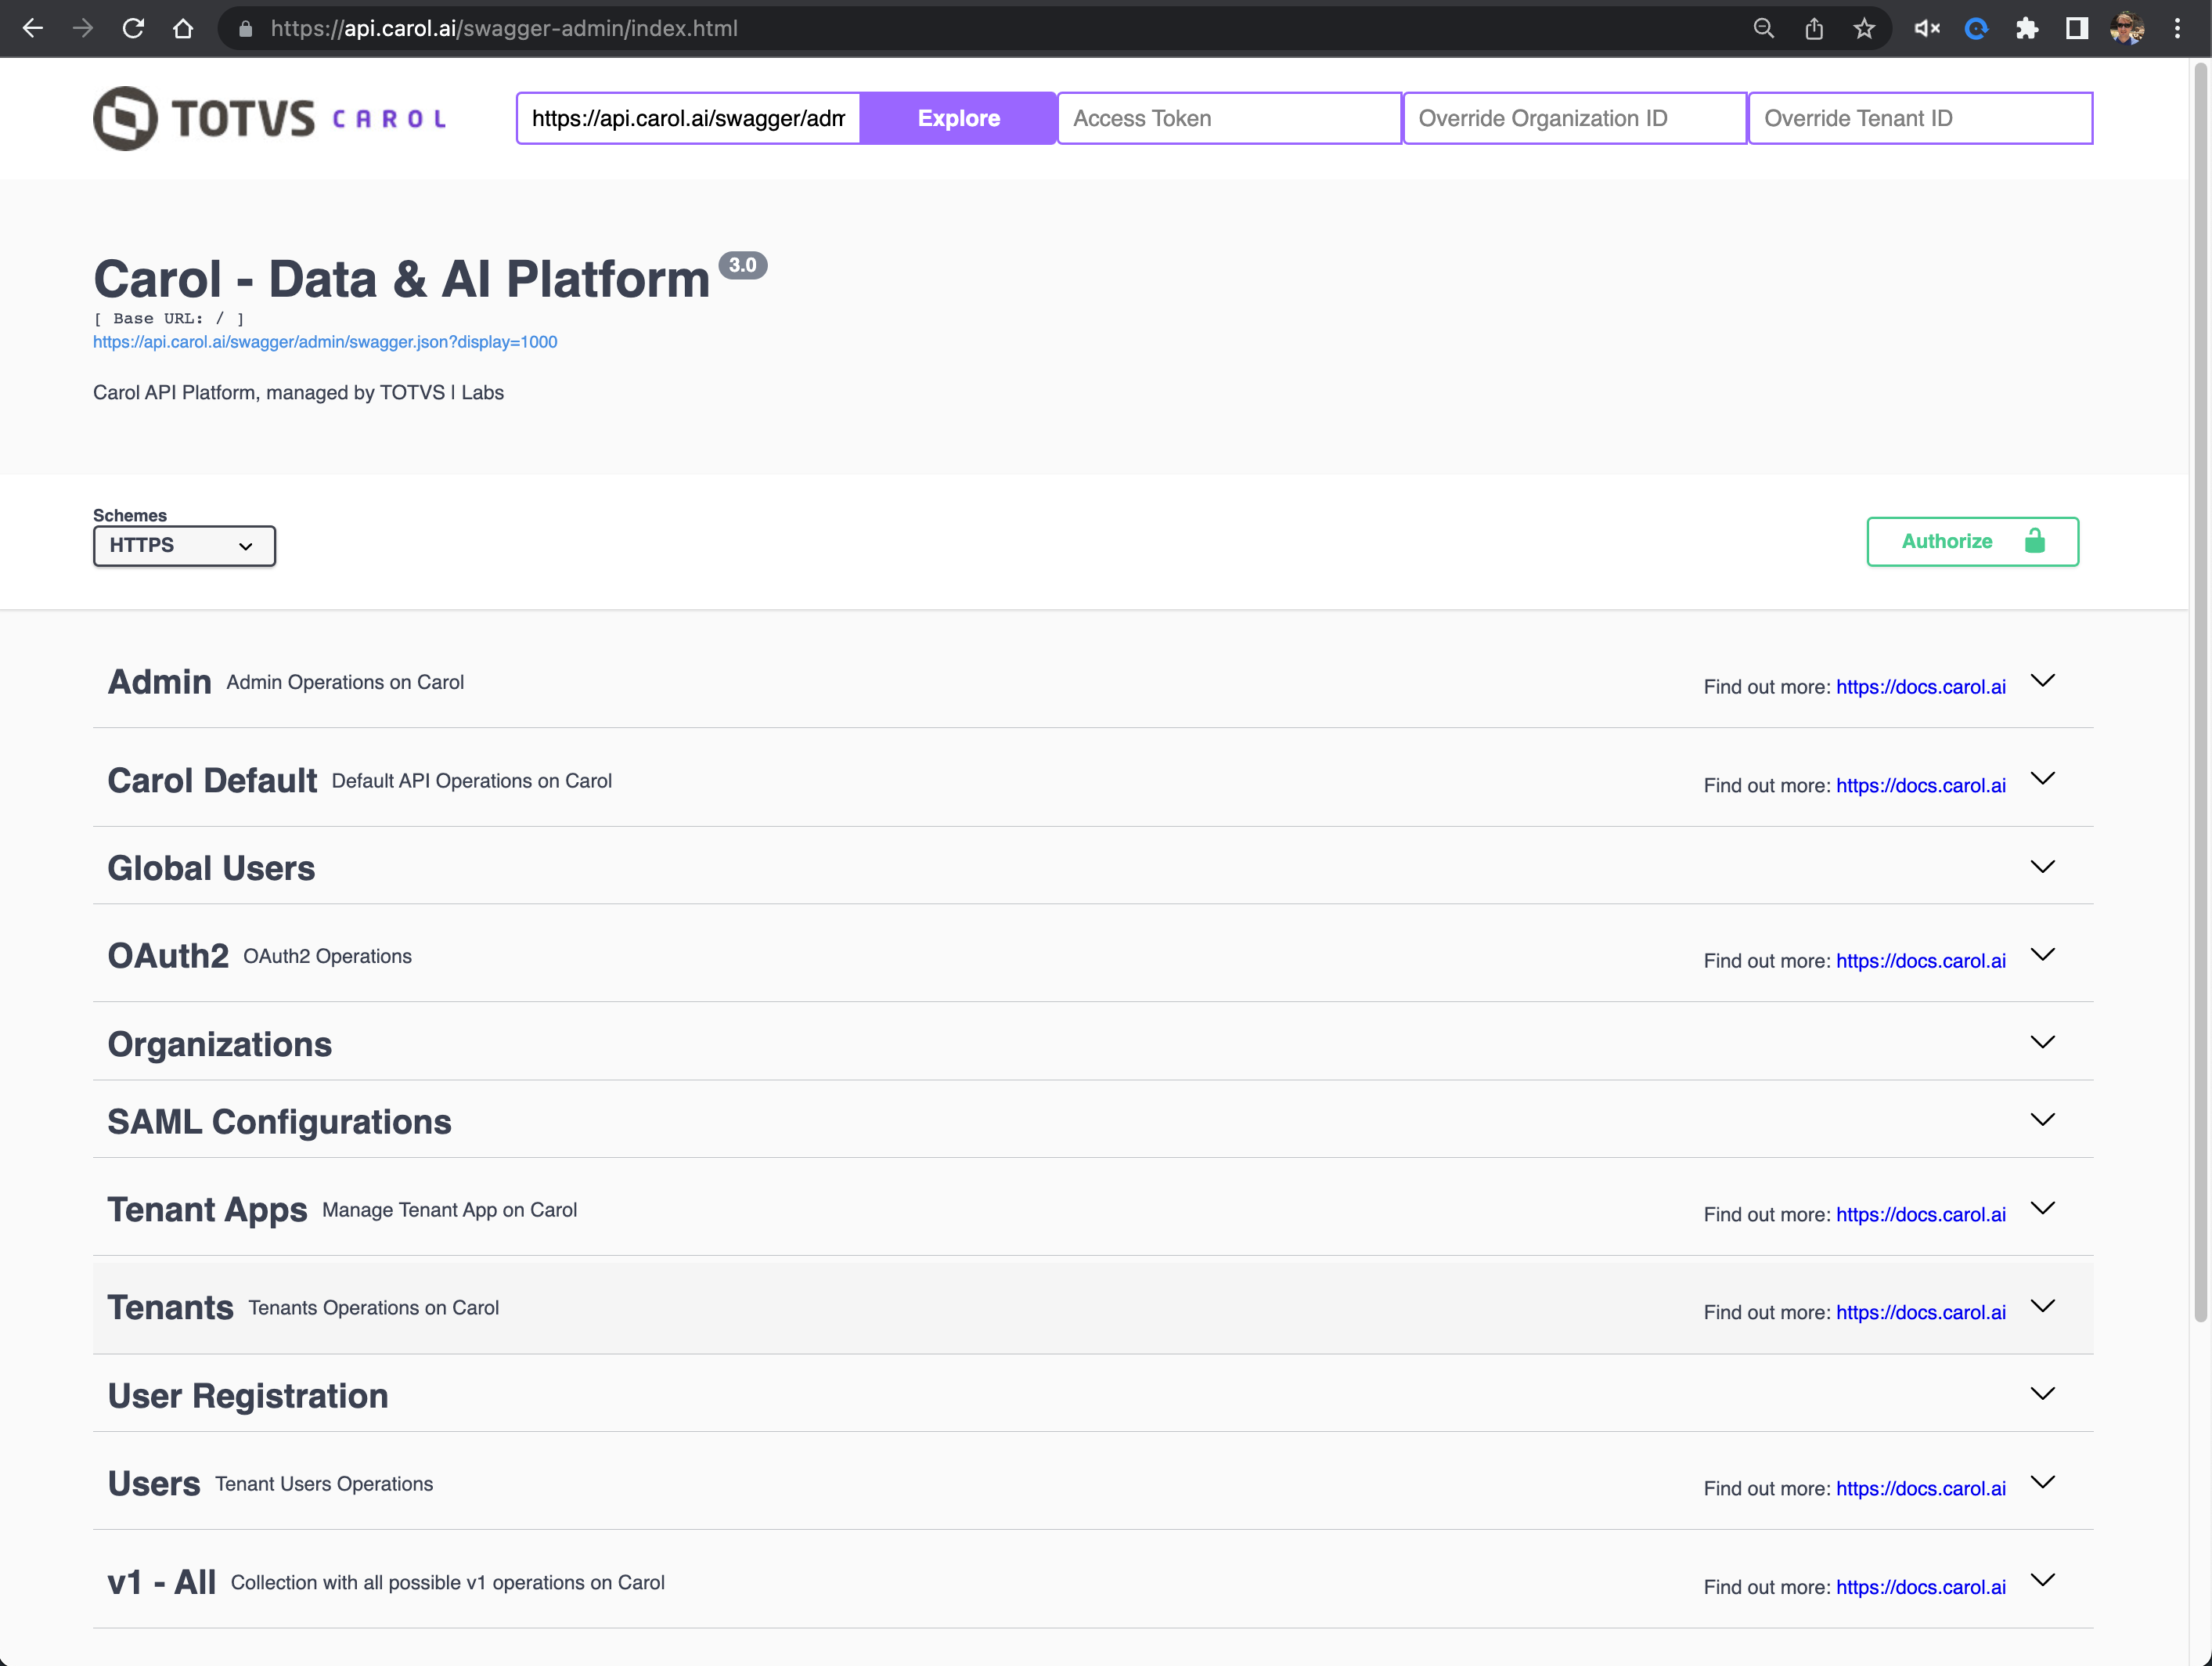Click the Tenants section title

click(170, 1308)
